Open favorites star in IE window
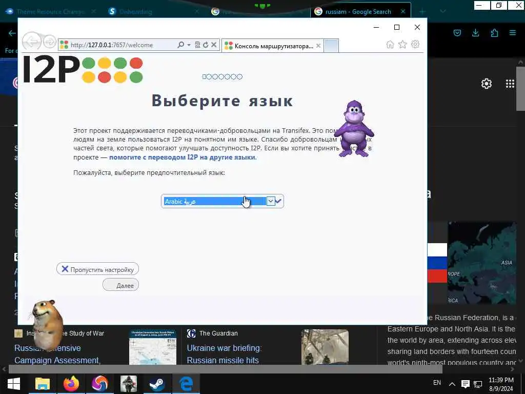This screenshot has height=394, width=525. [x=402, y=45]
